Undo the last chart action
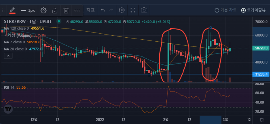 103,10
